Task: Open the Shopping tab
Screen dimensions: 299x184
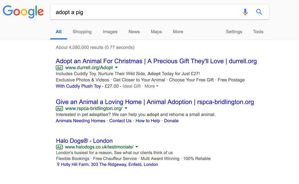Action: click(82, 32)
